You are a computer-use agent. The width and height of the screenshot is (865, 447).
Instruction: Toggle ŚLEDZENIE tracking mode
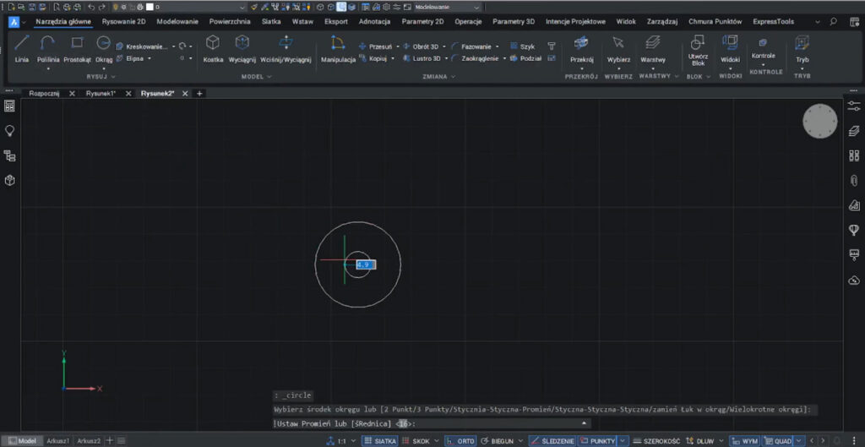[x=552, y=441]
